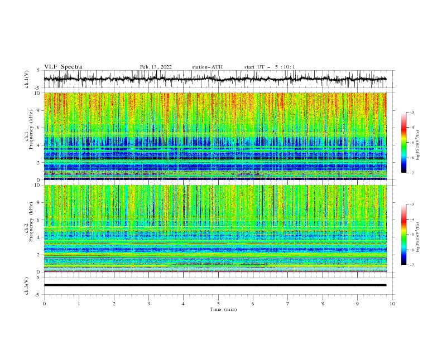Click time axis tick label "1"
This screenshot has height=341, width=442.
tap(79, 304)
